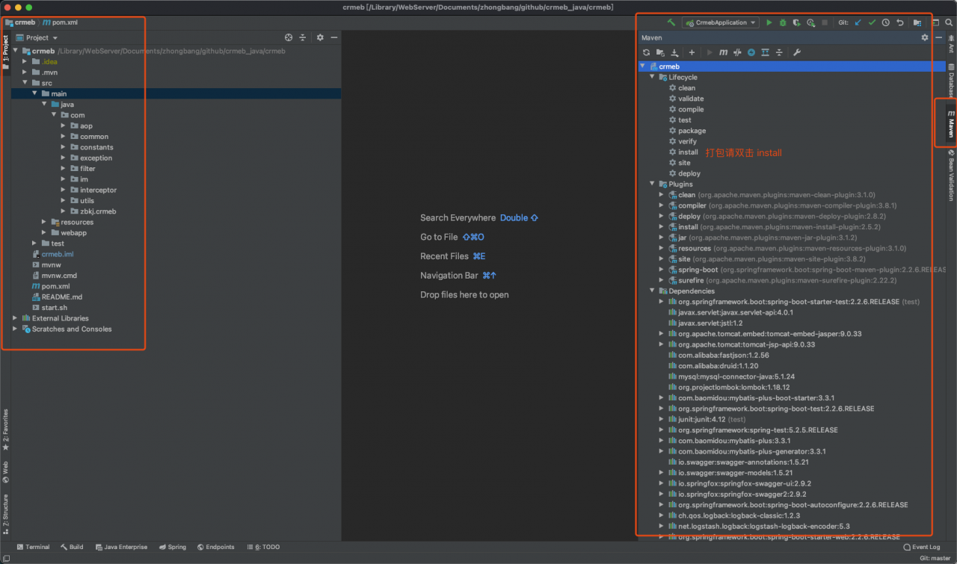Show Maven dependencies diagram icon
Image resolution: width=957 pixels, height=564 pixels.
[x=765, y=52]
